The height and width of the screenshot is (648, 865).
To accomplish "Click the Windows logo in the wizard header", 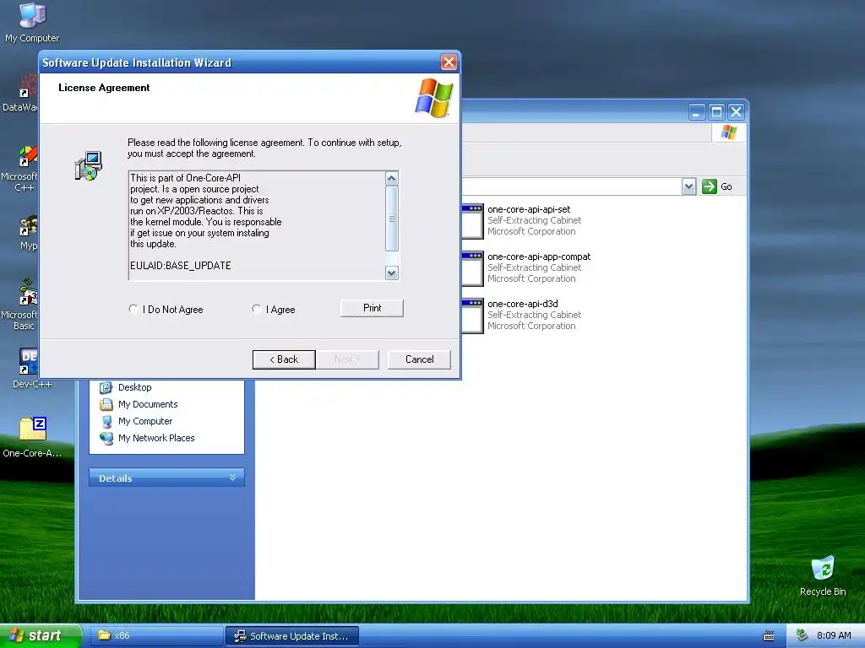I will [x=434, y=98].
